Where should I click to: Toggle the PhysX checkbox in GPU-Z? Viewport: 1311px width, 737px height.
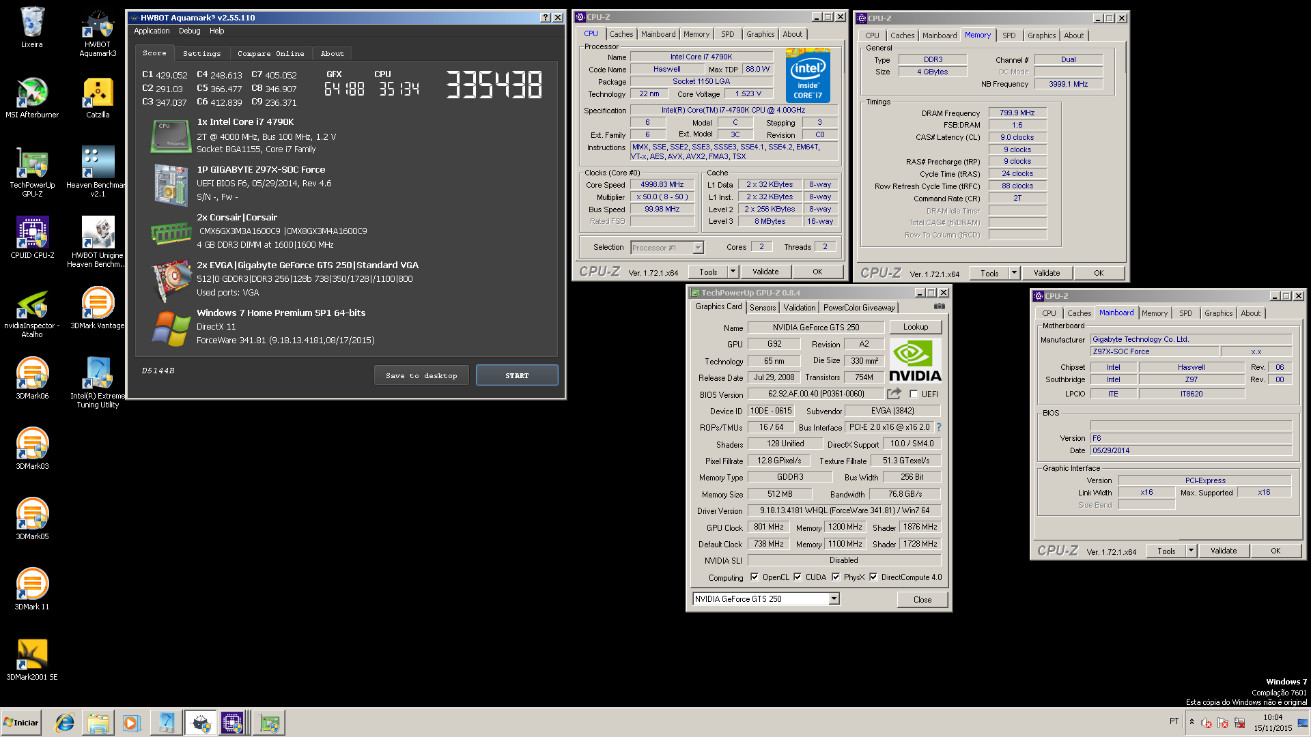coord(836,577)
